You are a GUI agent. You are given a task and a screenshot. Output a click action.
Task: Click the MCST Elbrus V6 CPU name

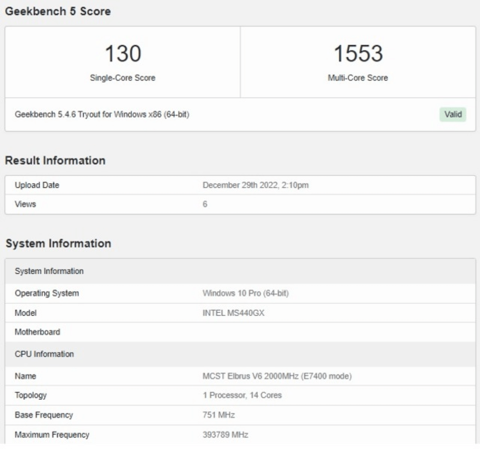[277, 377]
